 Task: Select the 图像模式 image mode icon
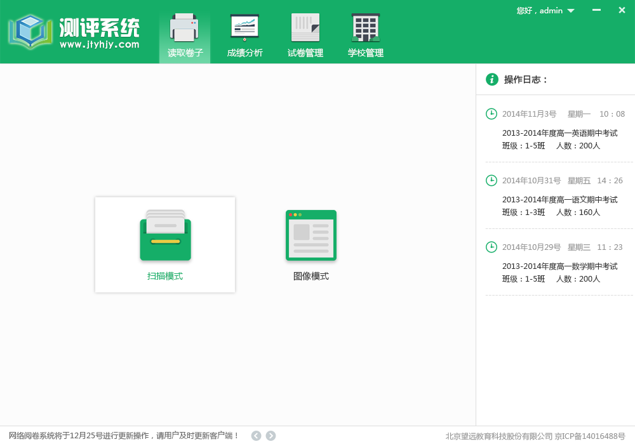pos(311,235)
